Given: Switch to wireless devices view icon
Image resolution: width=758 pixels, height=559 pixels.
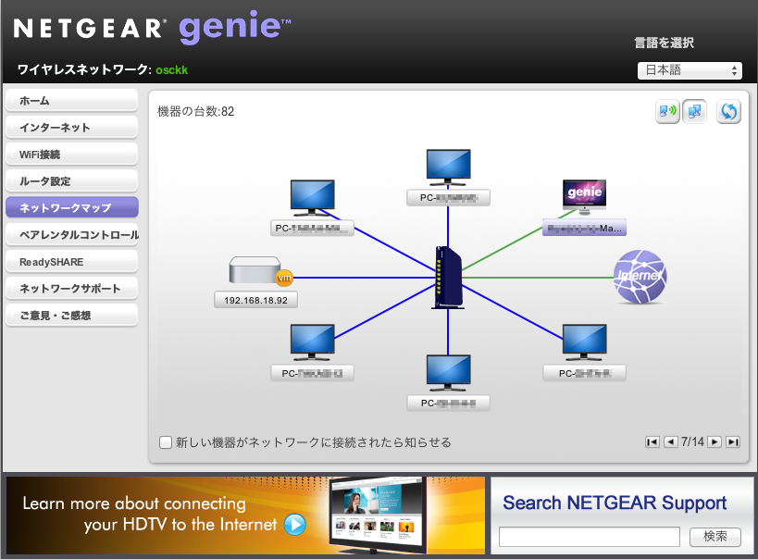Looking at the screenshot, I should pyautogui.click(x=667, y=112).
